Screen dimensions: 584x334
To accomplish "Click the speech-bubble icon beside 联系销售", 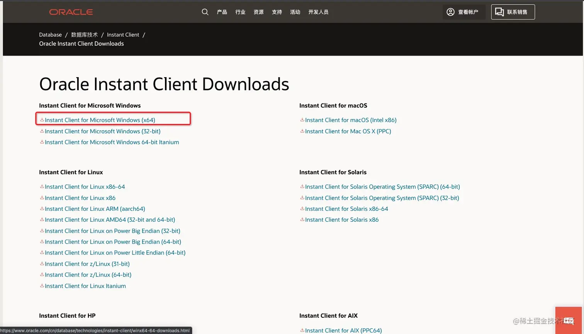I will [498, 12].
